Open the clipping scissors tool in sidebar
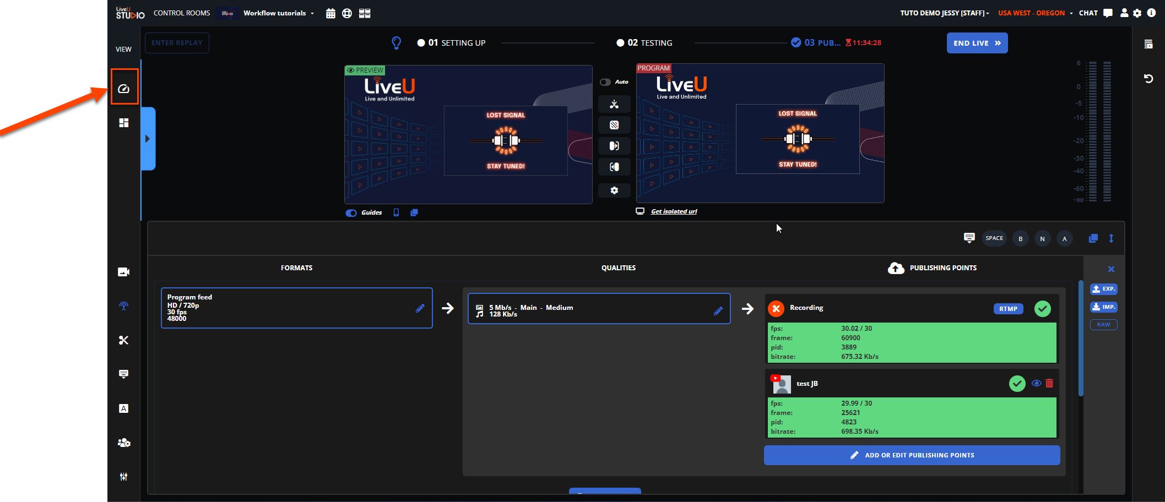The height and width of the screenshot is (502, 1165). [x=124, y=340]
